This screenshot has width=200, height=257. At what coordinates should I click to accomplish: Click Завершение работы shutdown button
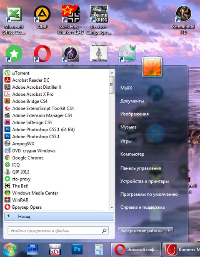coord(142,231)
